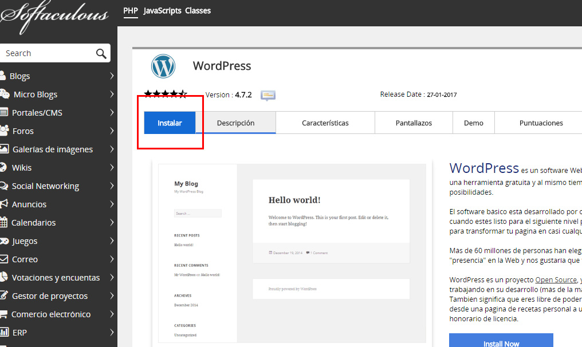
Task: Expand the Micro Blogs chevron
Action: pos(112,94)
